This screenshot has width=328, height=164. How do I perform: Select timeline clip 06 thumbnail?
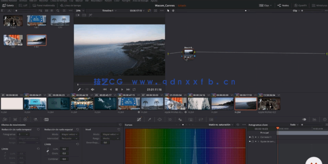tap(129, 103)
